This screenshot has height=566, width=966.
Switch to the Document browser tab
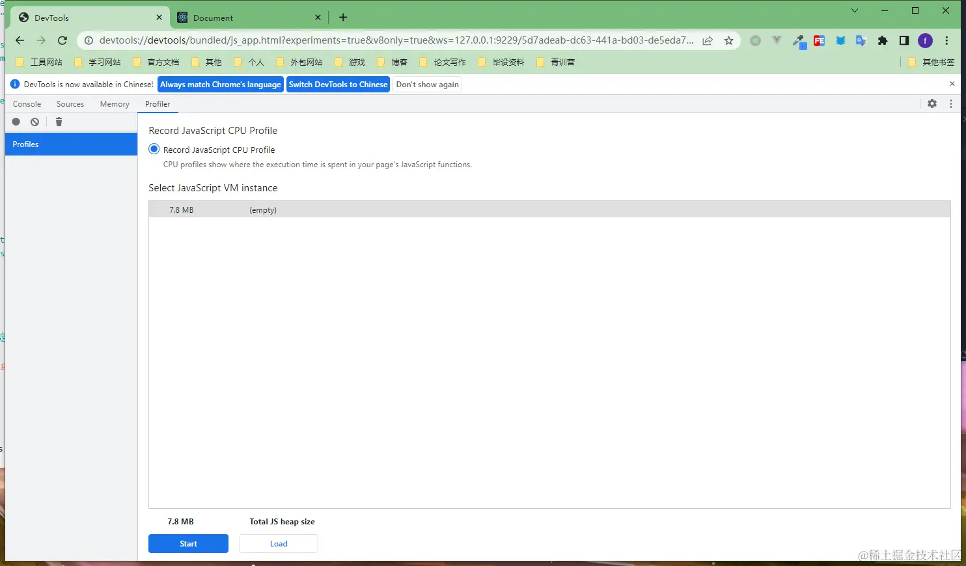point(247,18)
